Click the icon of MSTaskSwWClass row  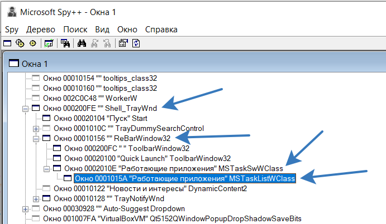57,168
